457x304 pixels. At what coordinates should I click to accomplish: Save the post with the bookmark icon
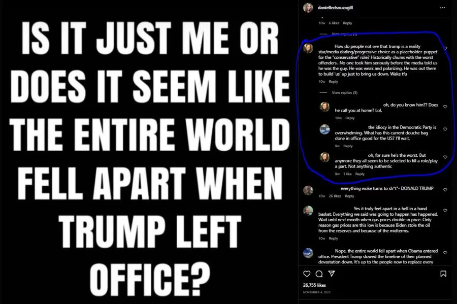(x=443, y=274)
